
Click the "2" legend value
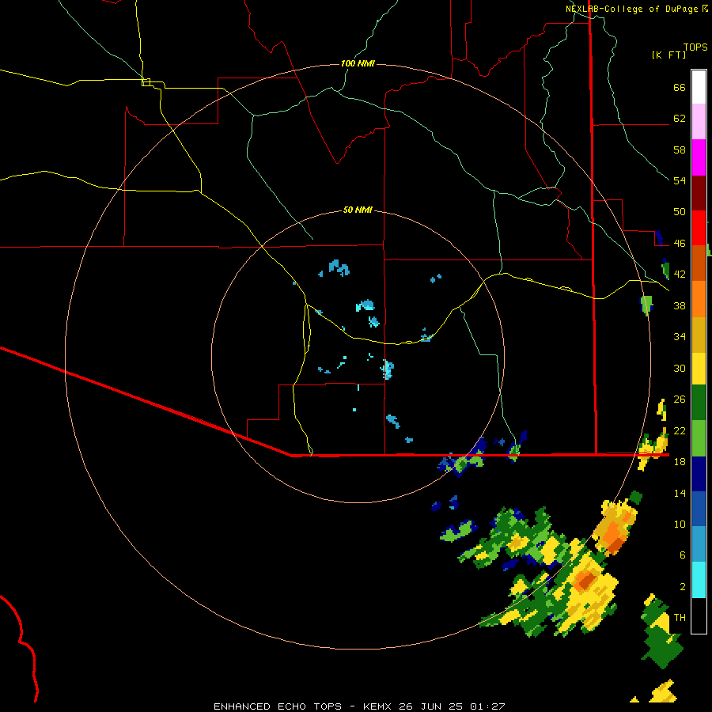(683, 587)
